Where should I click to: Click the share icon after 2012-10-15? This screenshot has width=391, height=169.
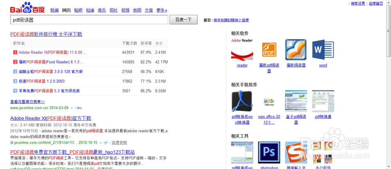click(106, 143)
